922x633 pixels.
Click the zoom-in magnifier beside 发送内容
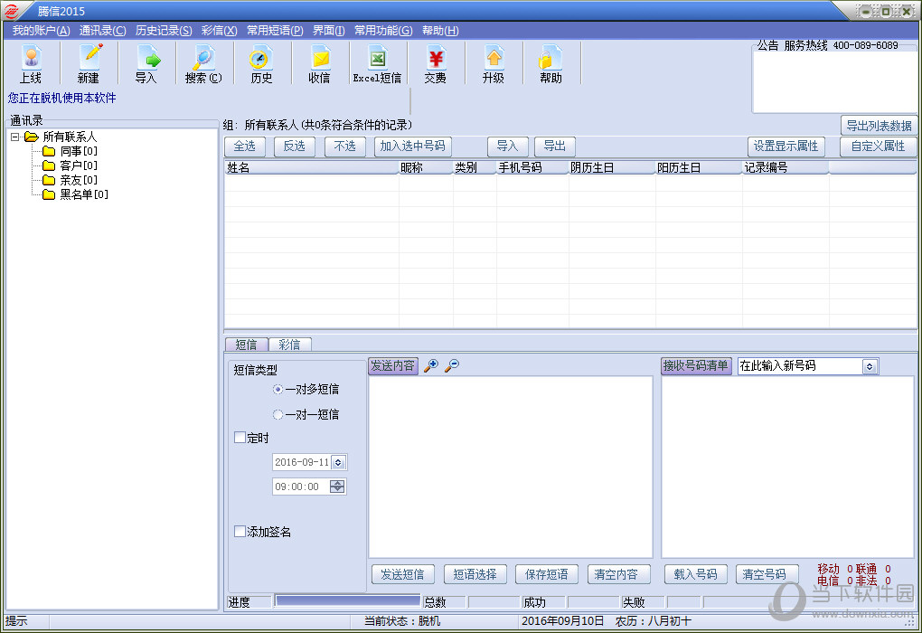coord(431,365)
